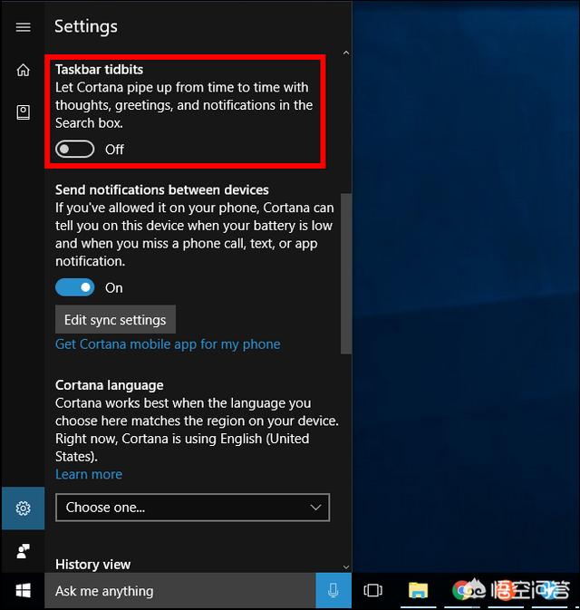This screenshot has width=580, height=610.
Task: Click the microphone icon in search box
Action: (333, 591)
